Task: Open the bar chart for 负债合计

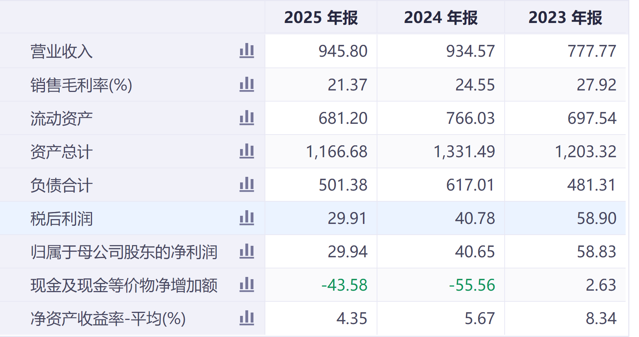Action: (x=247, y=185)
